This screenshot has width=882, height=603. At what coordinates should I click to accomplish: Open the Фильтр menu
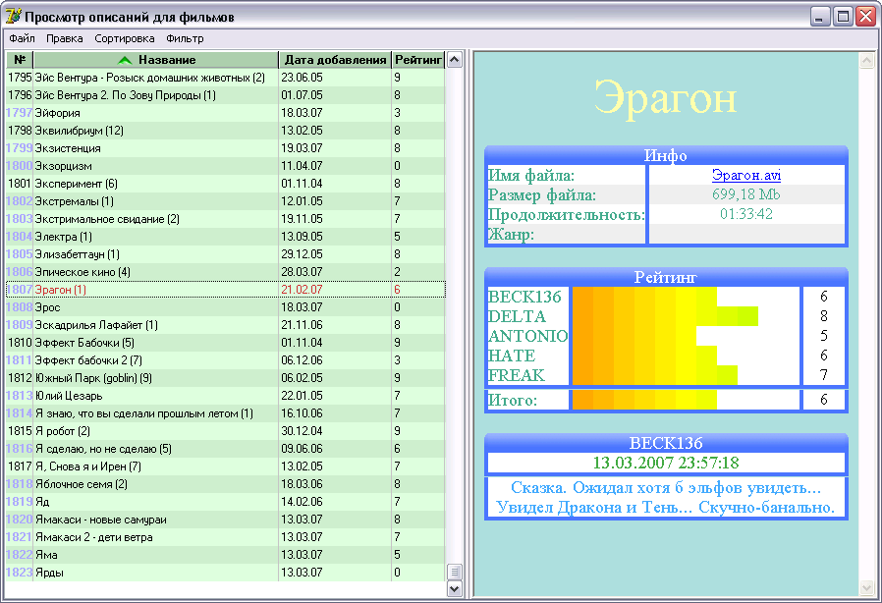(x=185, y=38)
